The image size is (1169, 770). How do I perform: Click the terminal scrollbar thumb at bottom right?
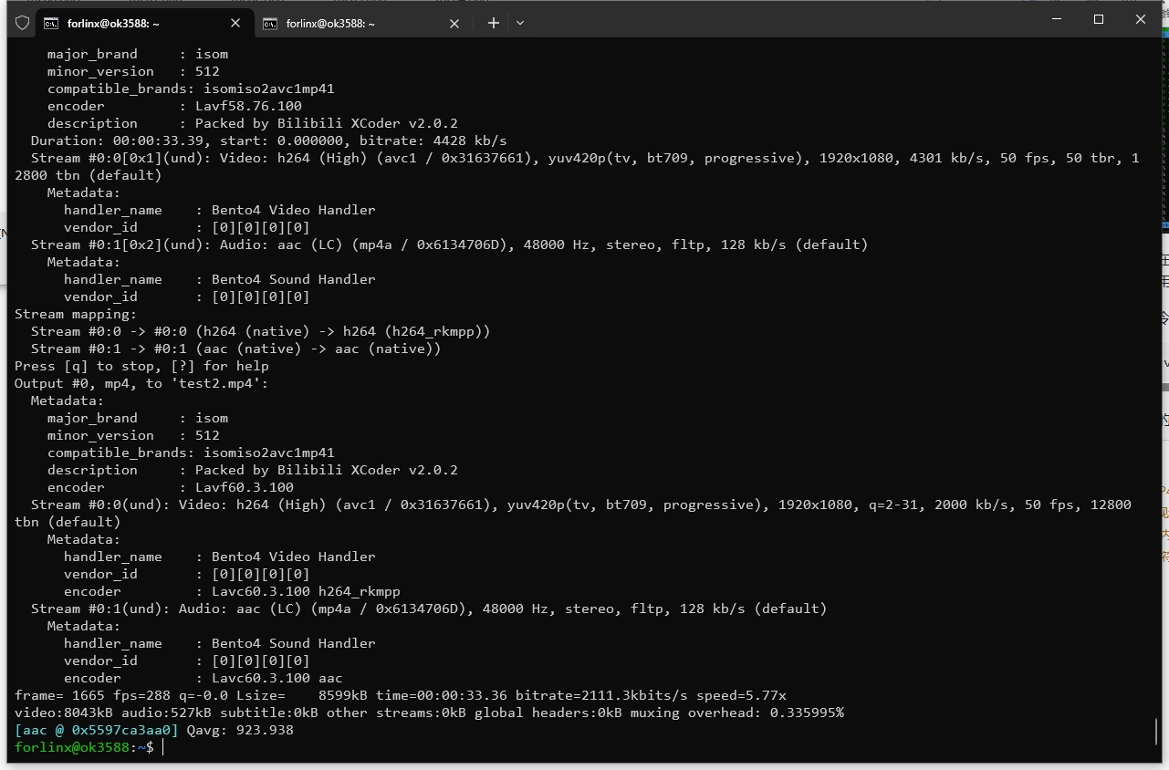tap(1156, 731)
